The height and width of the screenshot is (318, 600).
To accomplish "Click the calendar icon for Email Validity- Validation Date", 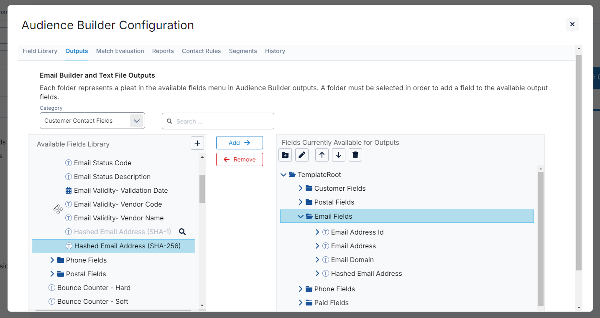I will 69,190.
